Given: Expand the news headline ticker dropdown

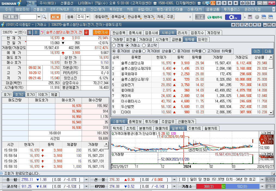Looking at the screenshot, I should 262,180.
